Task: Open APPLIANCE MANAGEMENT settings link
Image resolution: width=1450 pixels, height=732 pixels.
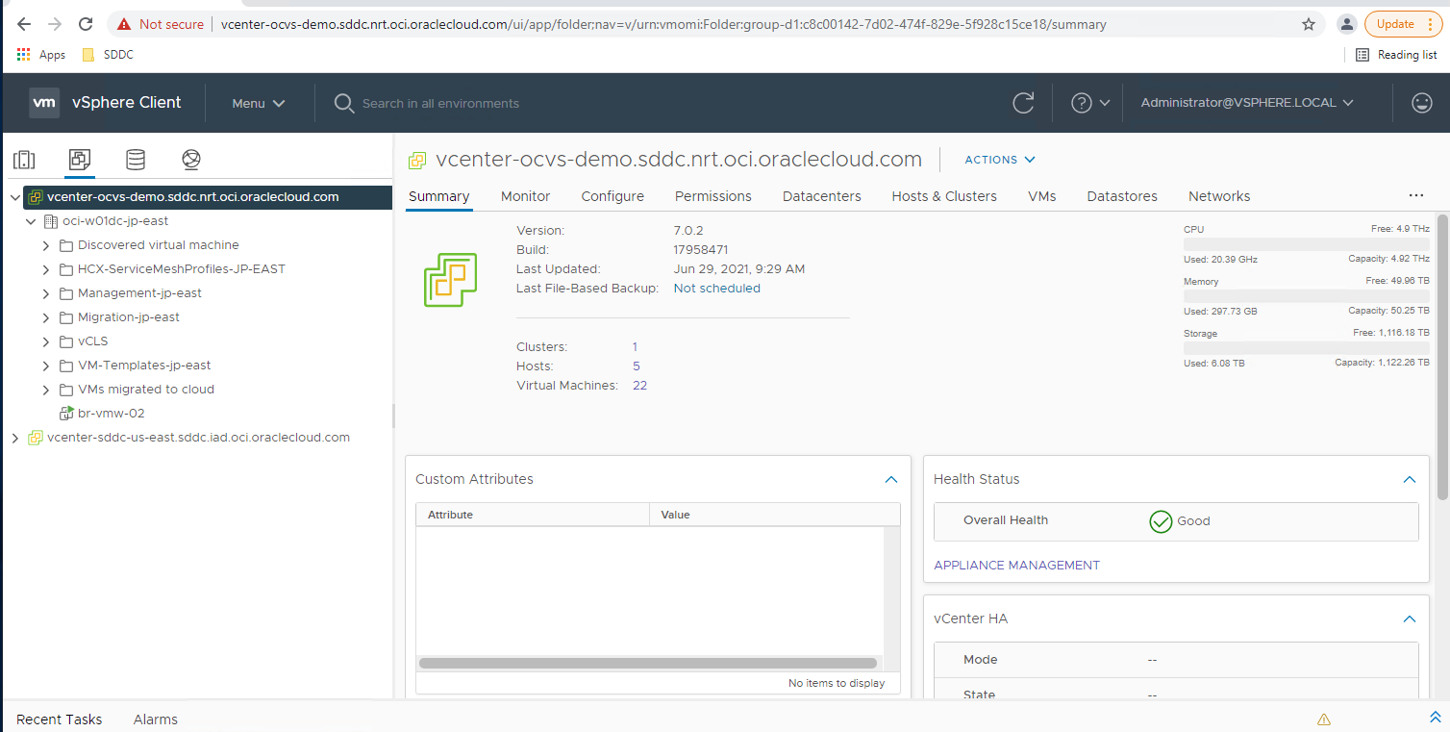Action: pyautogui.click(x=1016, y=565)
